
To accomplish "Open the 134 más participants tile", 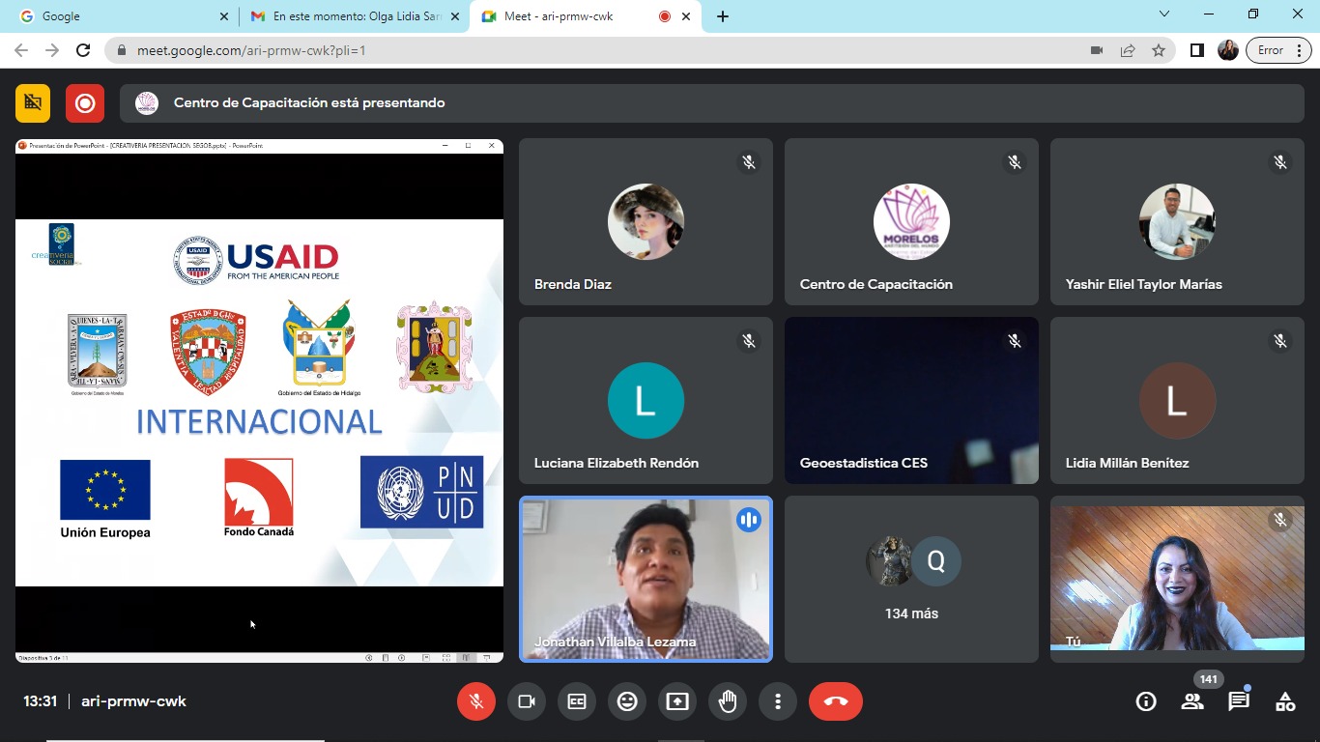I will (x=911, y=579).
